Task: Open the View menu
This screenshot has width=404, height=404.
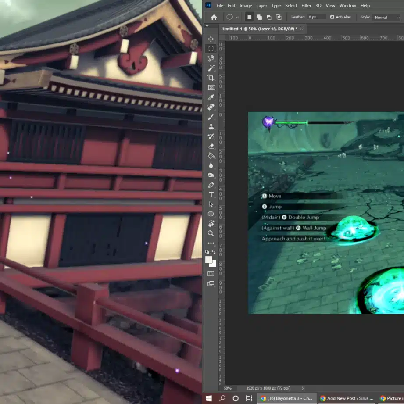Action: pos(330,5)
